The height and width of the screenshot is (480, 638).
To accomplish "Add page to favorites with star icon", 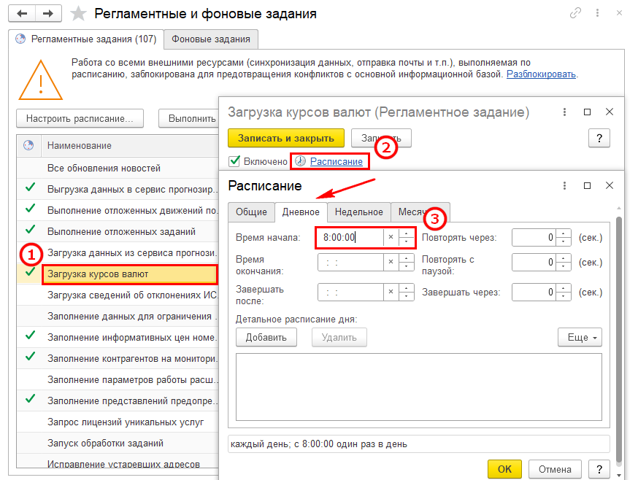I will pyautogui.click(x=78, y=13).
